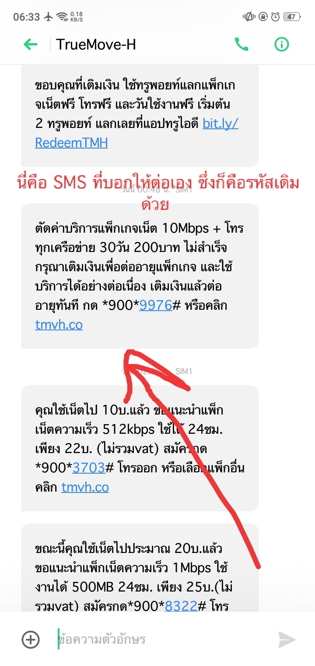The image size is (315, 666).
Task: Tap the alarm clock status icon
Action: click(275, 17)
